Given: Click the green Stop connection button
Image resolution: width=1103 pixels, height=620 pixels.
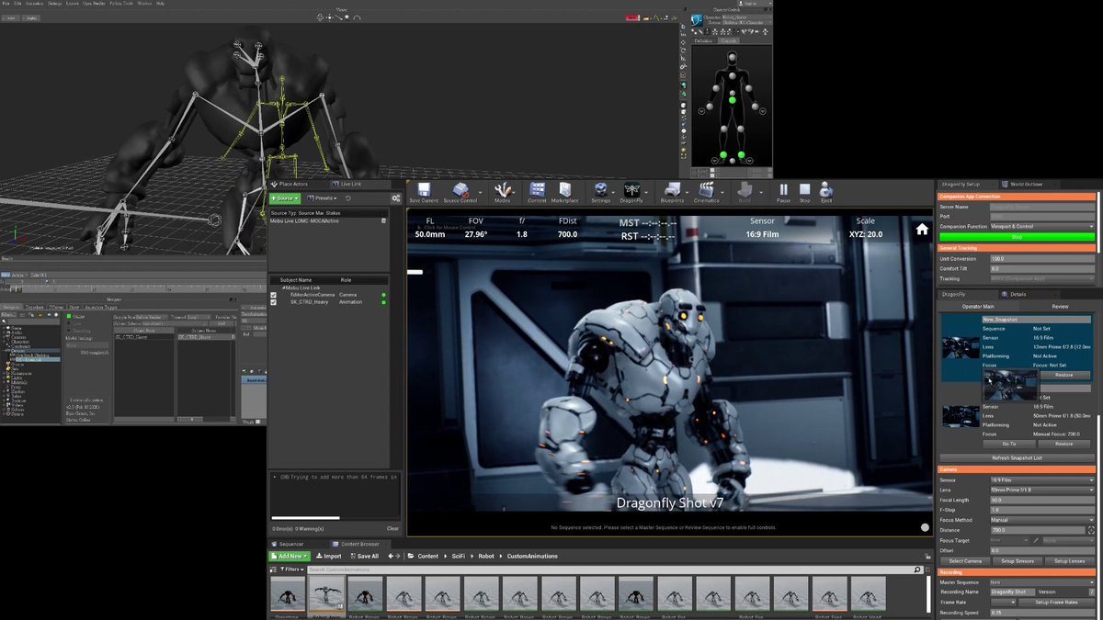Looking at the screenshot, I should 1017,237.
